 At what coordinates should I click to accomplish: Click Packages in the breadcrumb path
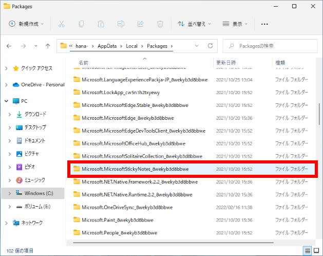pyautogui.click(x=157, y=46)
